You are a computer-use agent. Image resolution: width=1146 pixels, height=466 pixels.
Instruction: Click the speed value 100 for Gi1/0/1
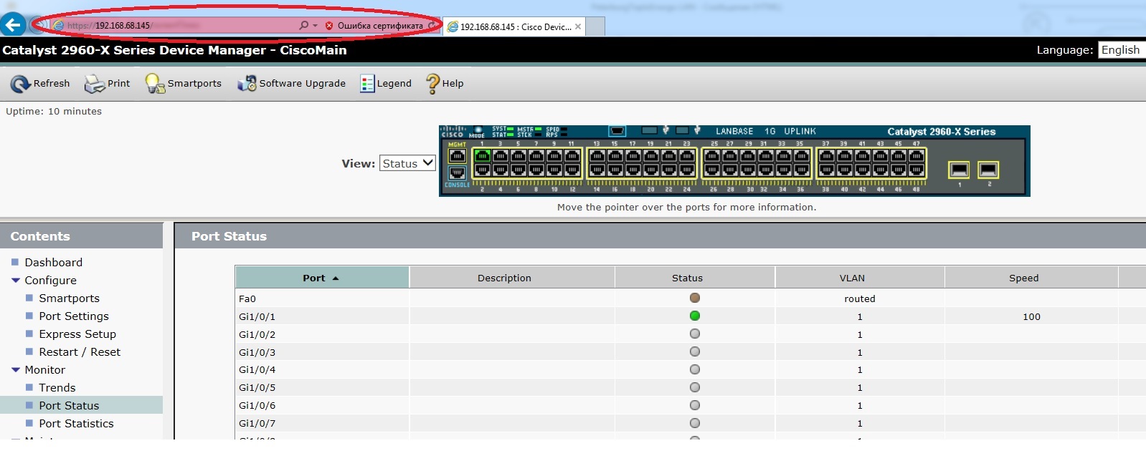coord(1031,316)
